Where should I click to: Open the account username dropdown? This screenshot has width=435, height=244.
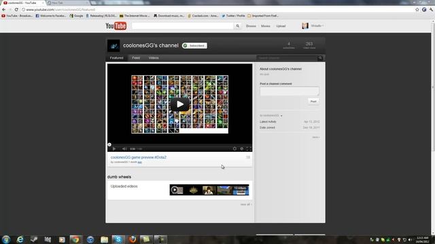coord(317,26)
